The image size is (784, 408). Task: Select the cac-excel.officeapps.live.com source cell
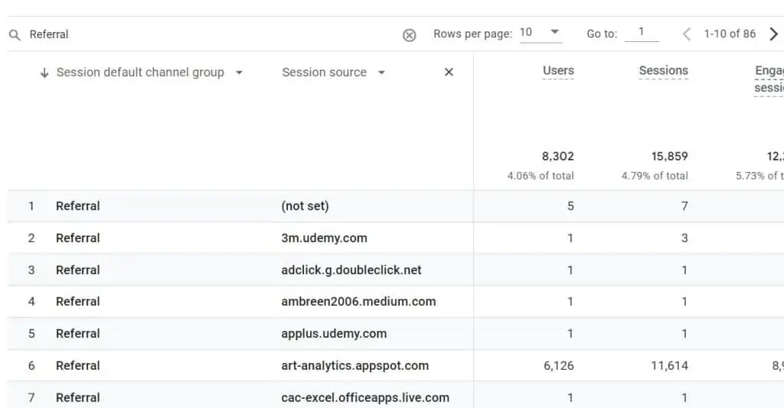(365, 397)
